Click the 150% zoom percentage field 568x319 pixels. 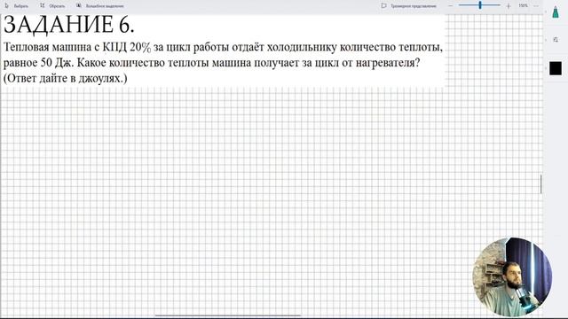(523, 6)
